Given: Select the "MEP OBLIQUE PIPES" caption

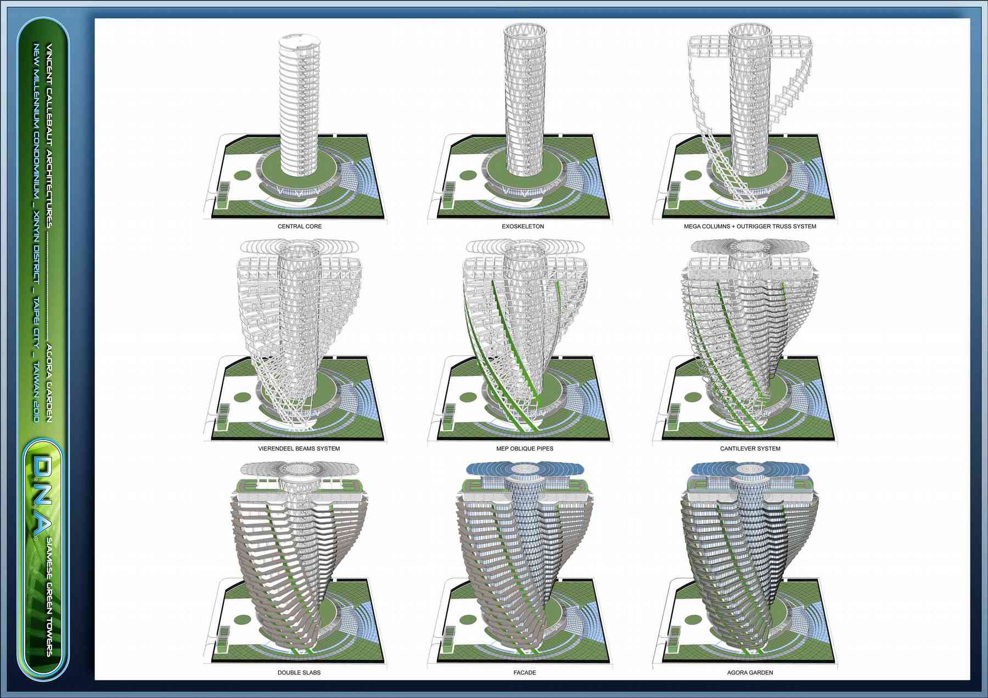Looking at the screenshot, I should point(525,448).
